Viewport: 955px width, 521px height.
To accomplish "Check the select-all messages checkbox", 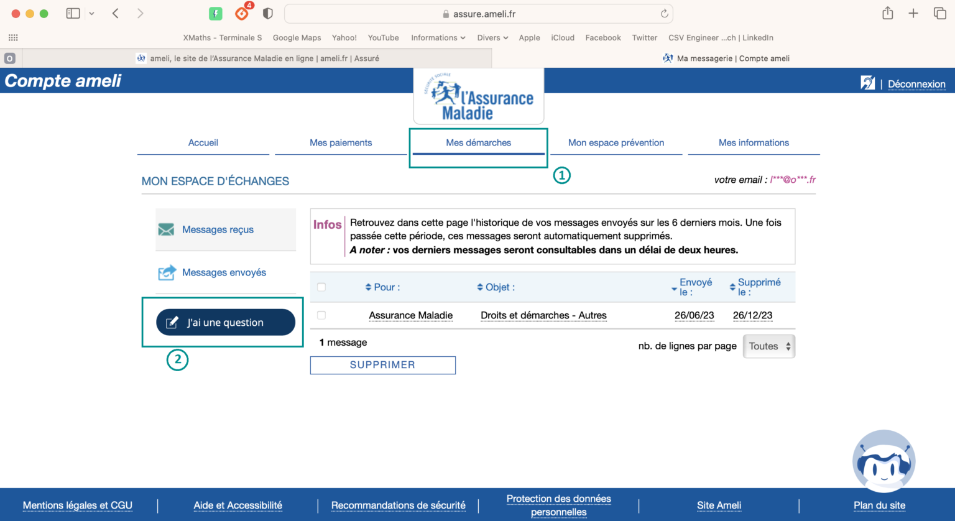I will coord(321,287).
